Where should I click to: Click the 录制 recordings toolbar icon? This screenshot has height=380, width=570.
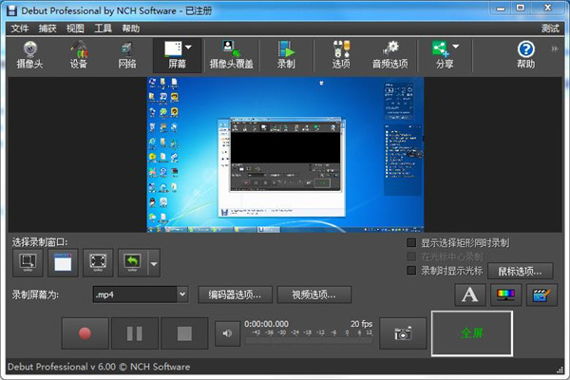pos(286,55)
